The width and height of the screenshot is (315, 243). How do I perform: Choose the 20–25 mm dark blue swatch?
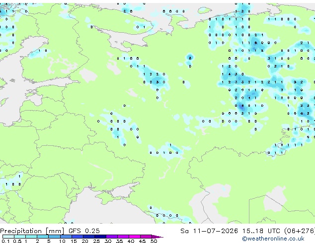pyautogui.click(x=88, y=237)
